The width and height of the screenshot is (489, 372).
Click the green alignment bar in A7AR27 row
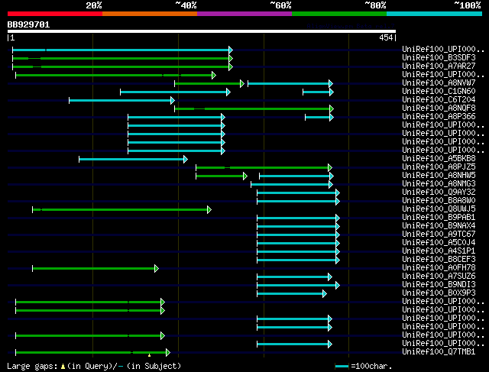(121, 66)
